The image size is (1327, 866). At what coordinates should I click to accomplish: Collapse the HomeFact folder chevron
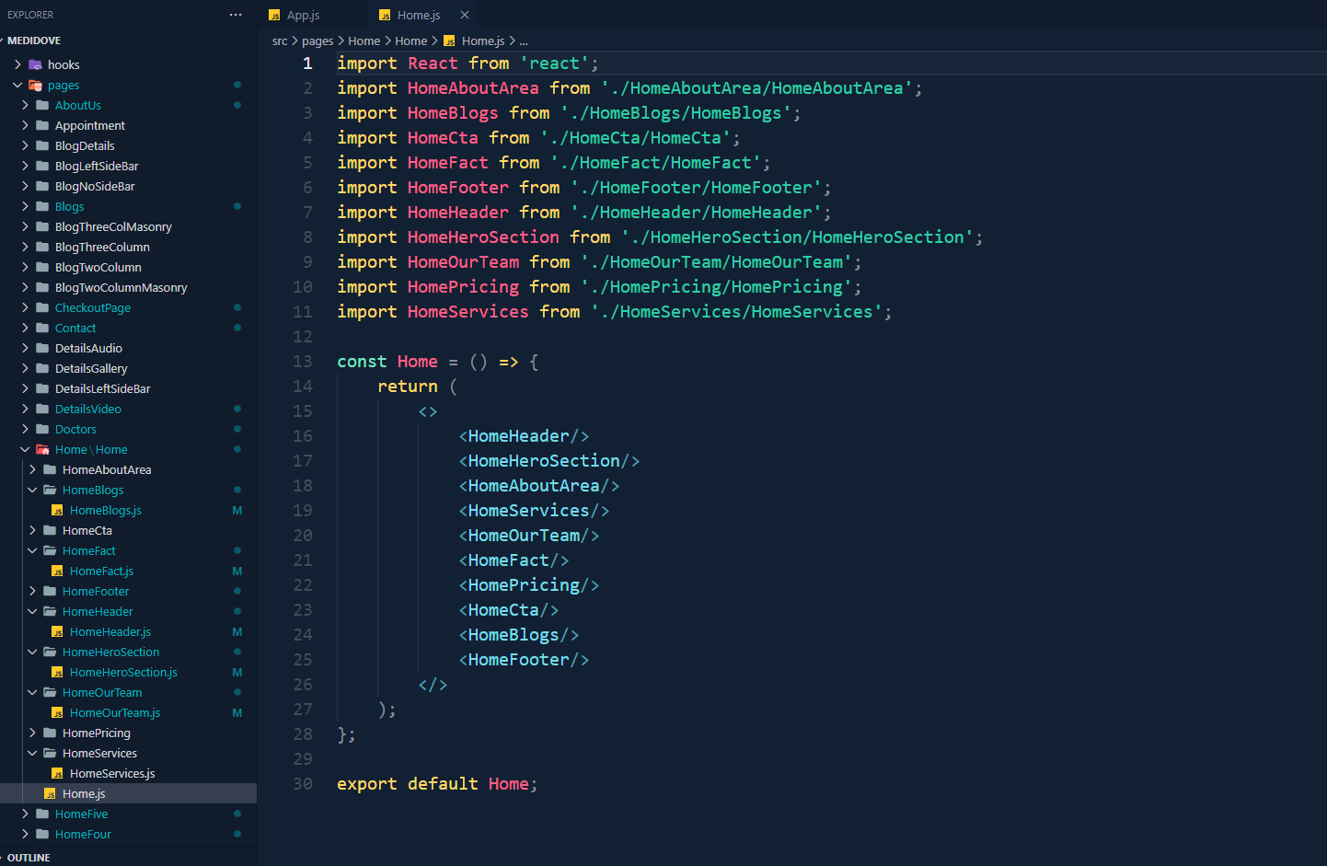pos(32,550)
